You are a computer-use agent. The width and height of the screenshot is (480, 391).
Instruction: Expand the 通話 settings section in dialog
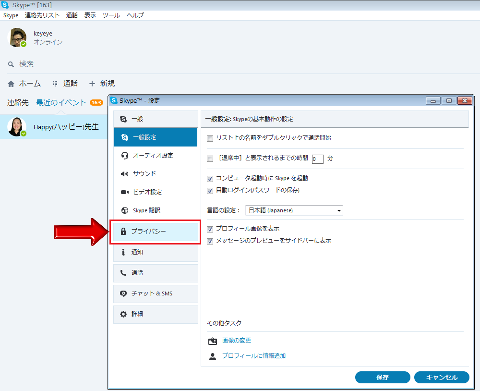[x=156, y=273]
